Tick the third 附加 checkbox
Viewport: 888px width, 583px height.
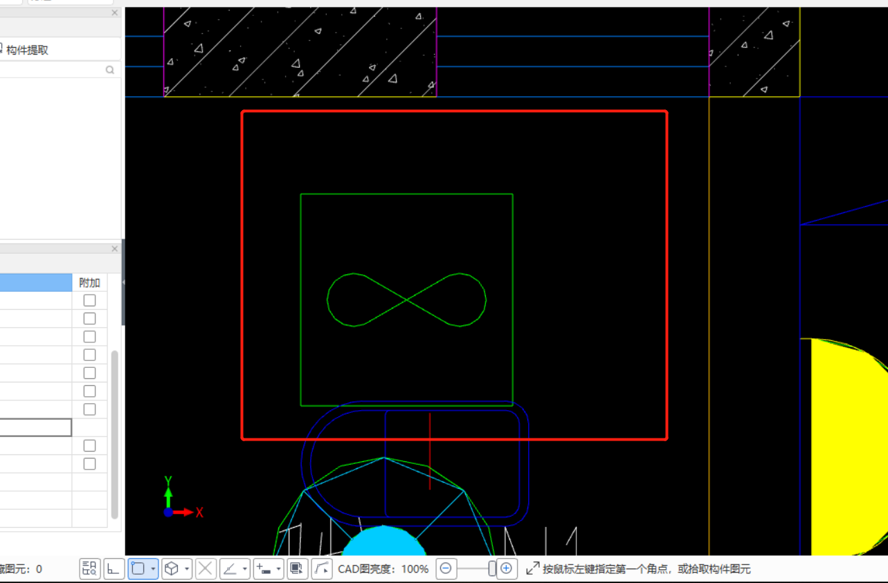pyautogui.click(x=89, y=337)
